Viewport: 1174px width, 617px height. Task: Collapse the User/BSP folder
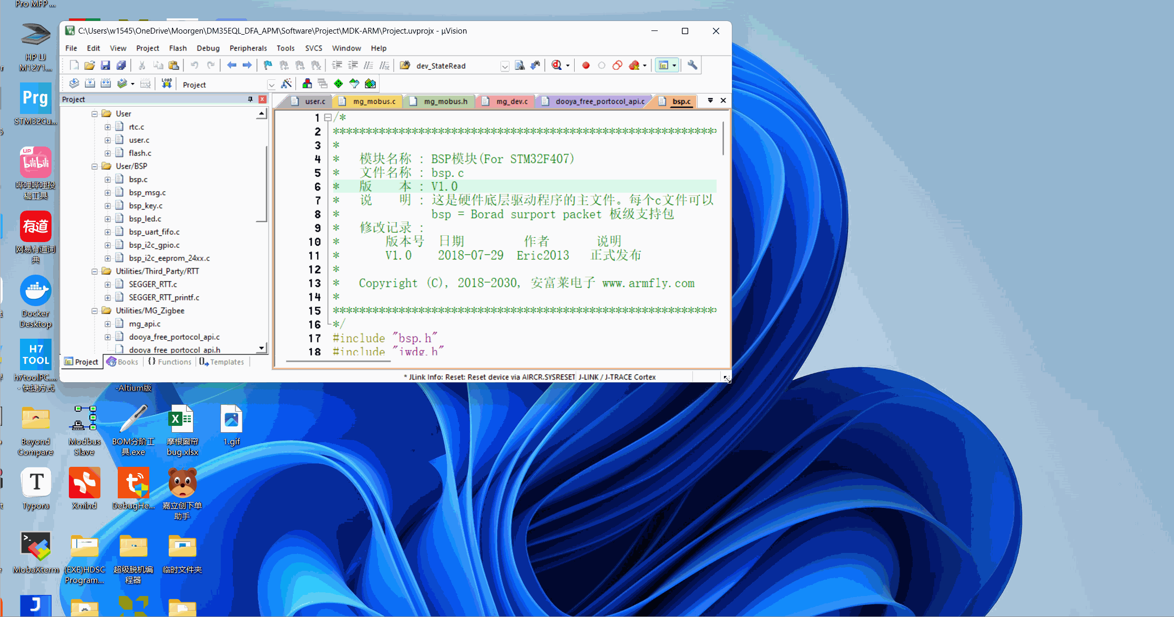coord(95,166)
